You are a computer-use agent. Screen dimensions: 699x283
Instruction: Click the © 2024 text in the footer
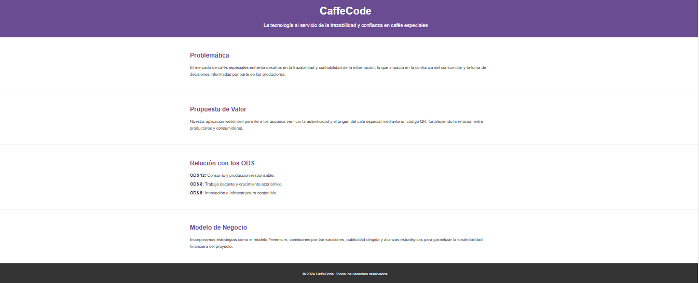[309, 274]
